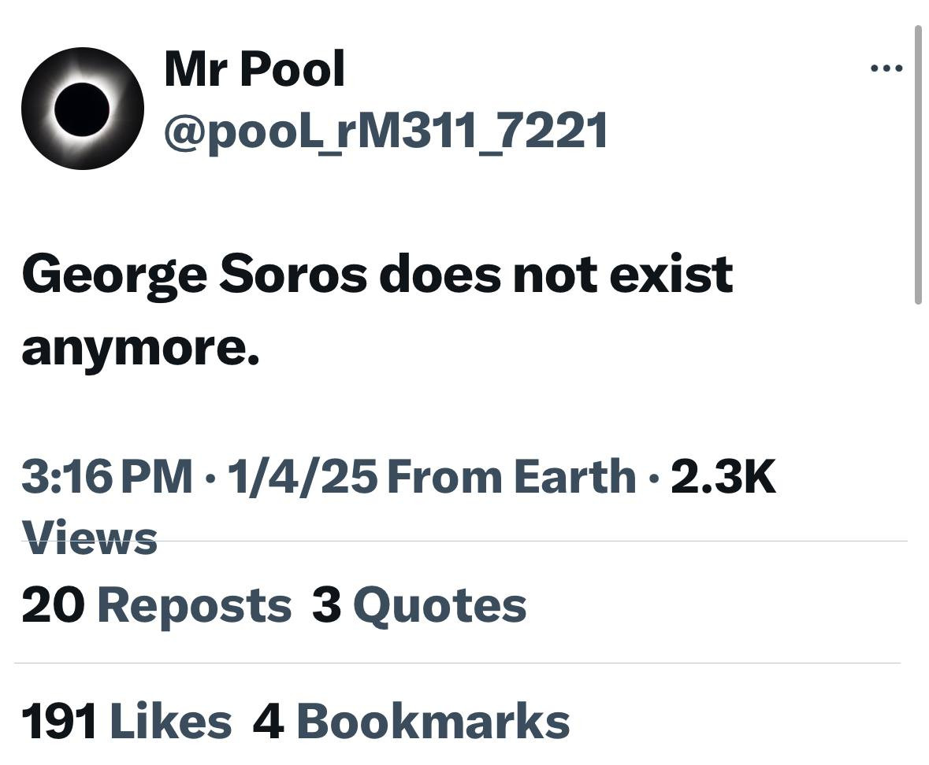Image resolution: width=929 pixels, height=765 pixels.
Task: Click the @pooL_rM311_7221 handle
Action: [x=385, y=130]
